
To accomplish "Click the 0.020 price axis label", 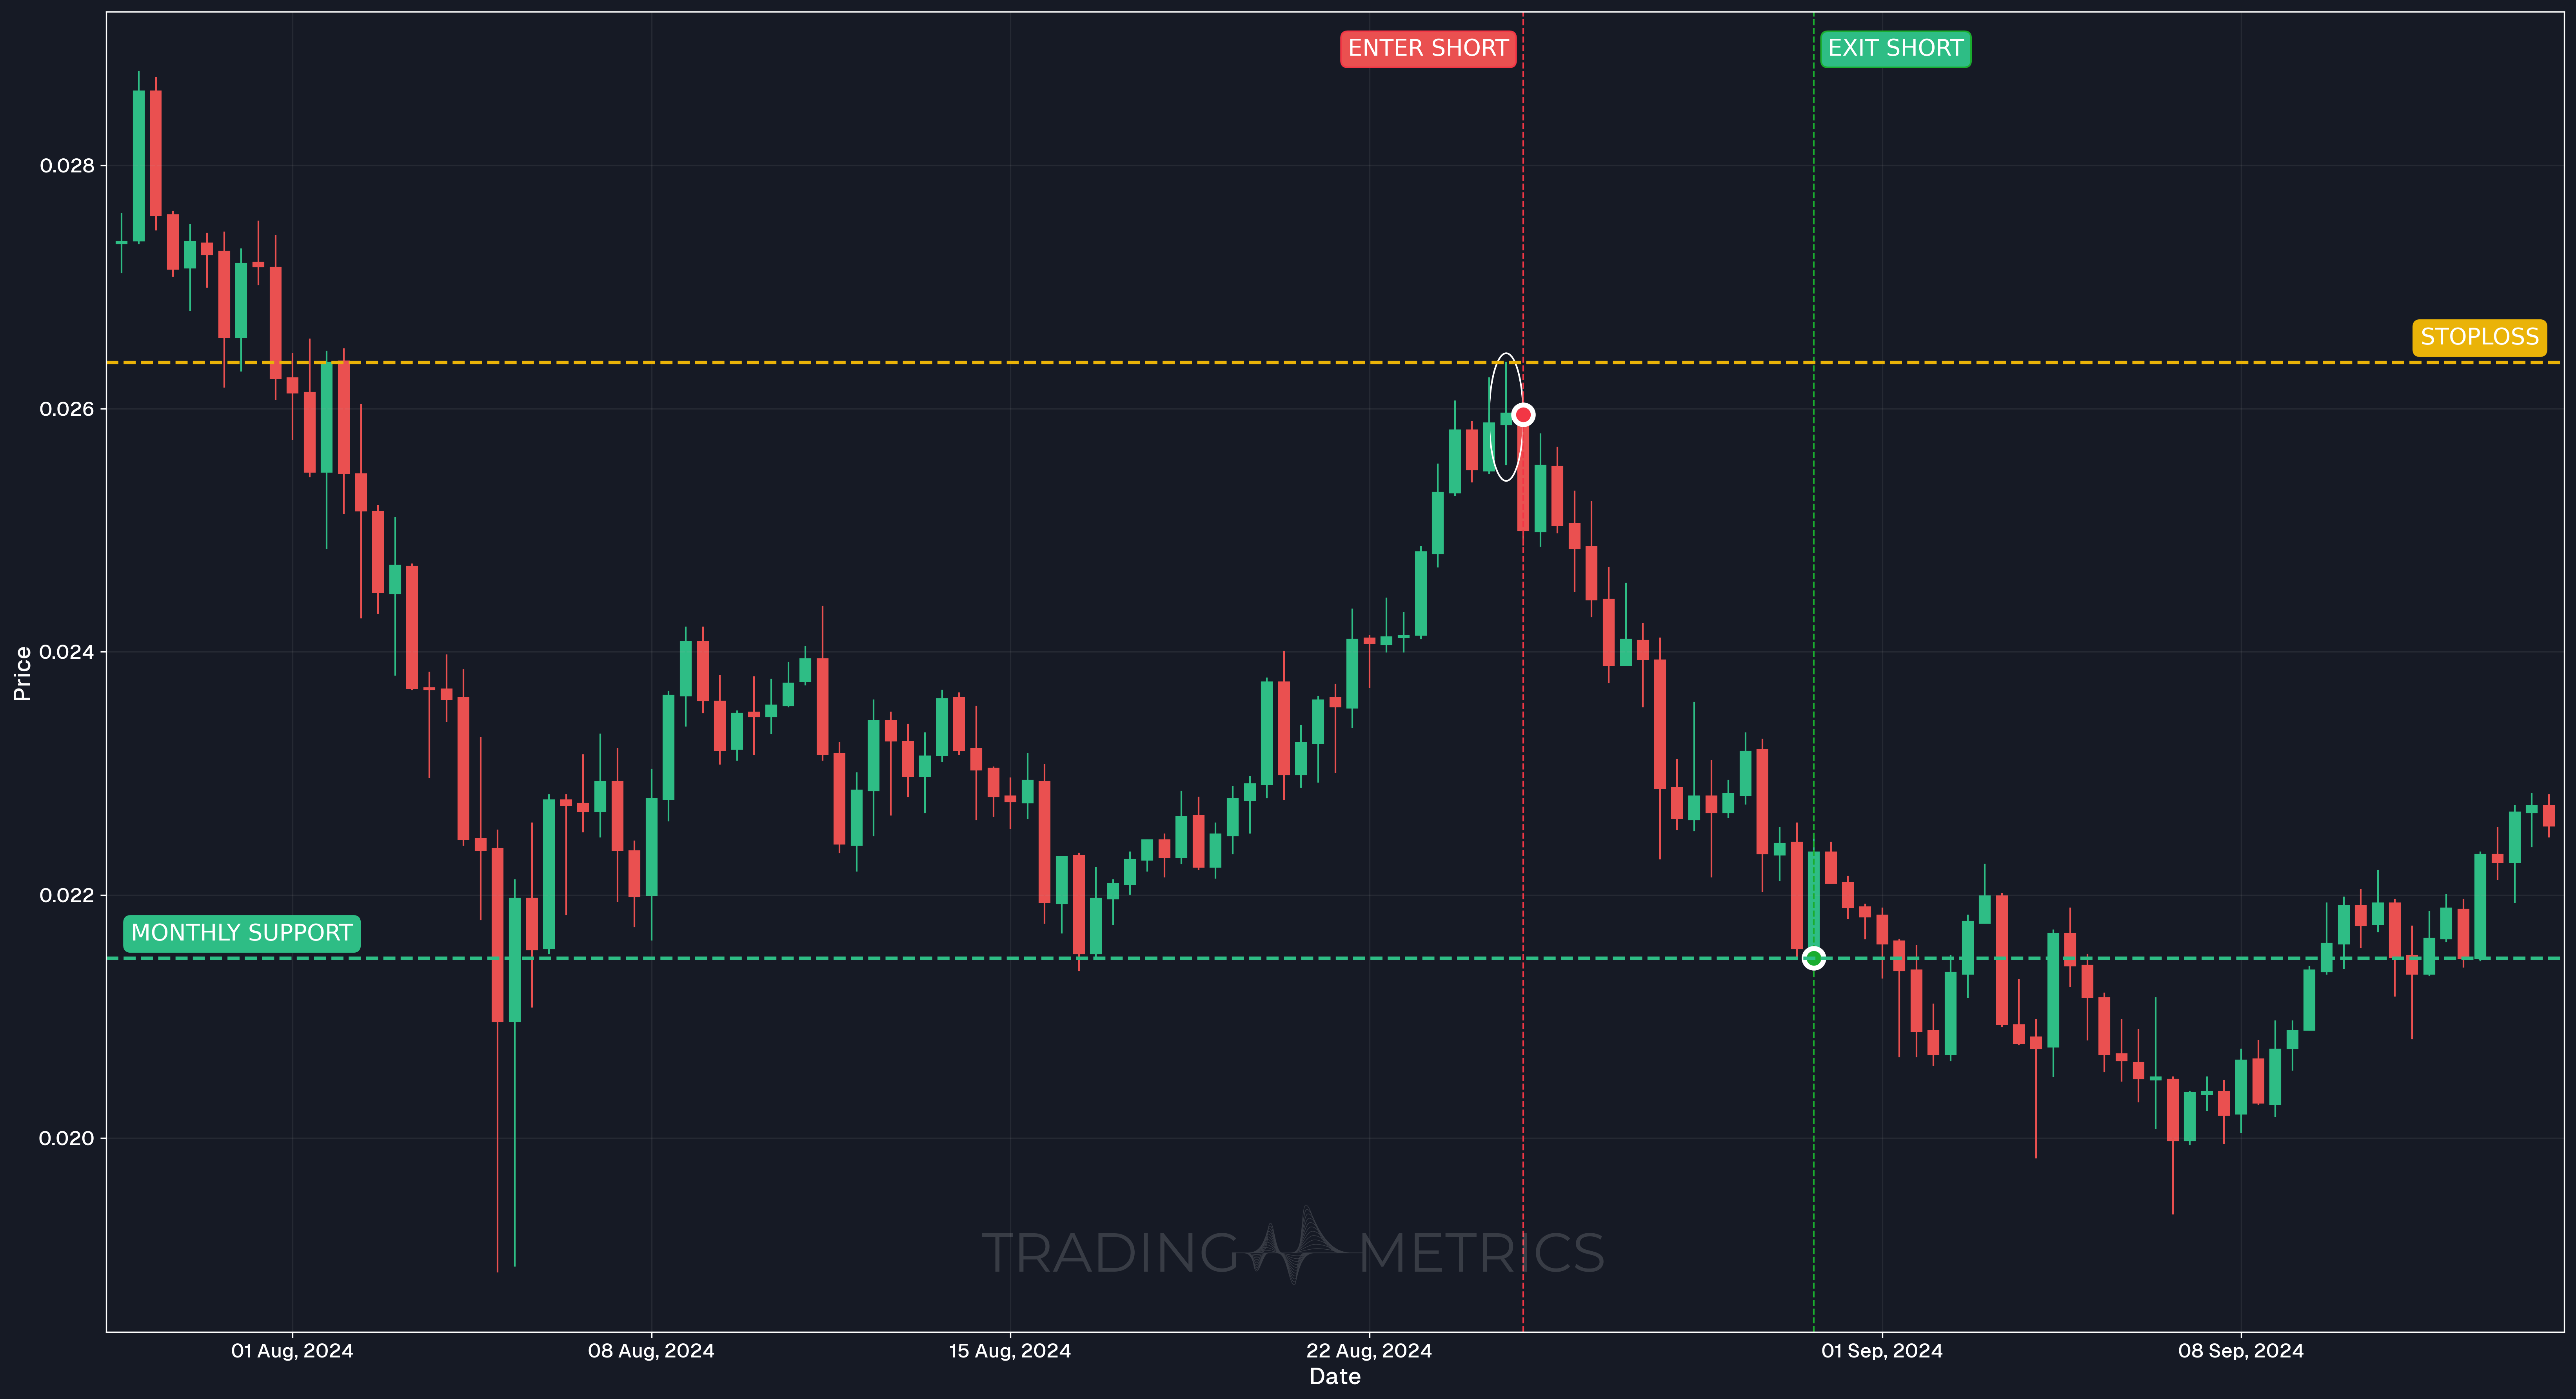I will pyautogui.click(x=67, y=1138).
